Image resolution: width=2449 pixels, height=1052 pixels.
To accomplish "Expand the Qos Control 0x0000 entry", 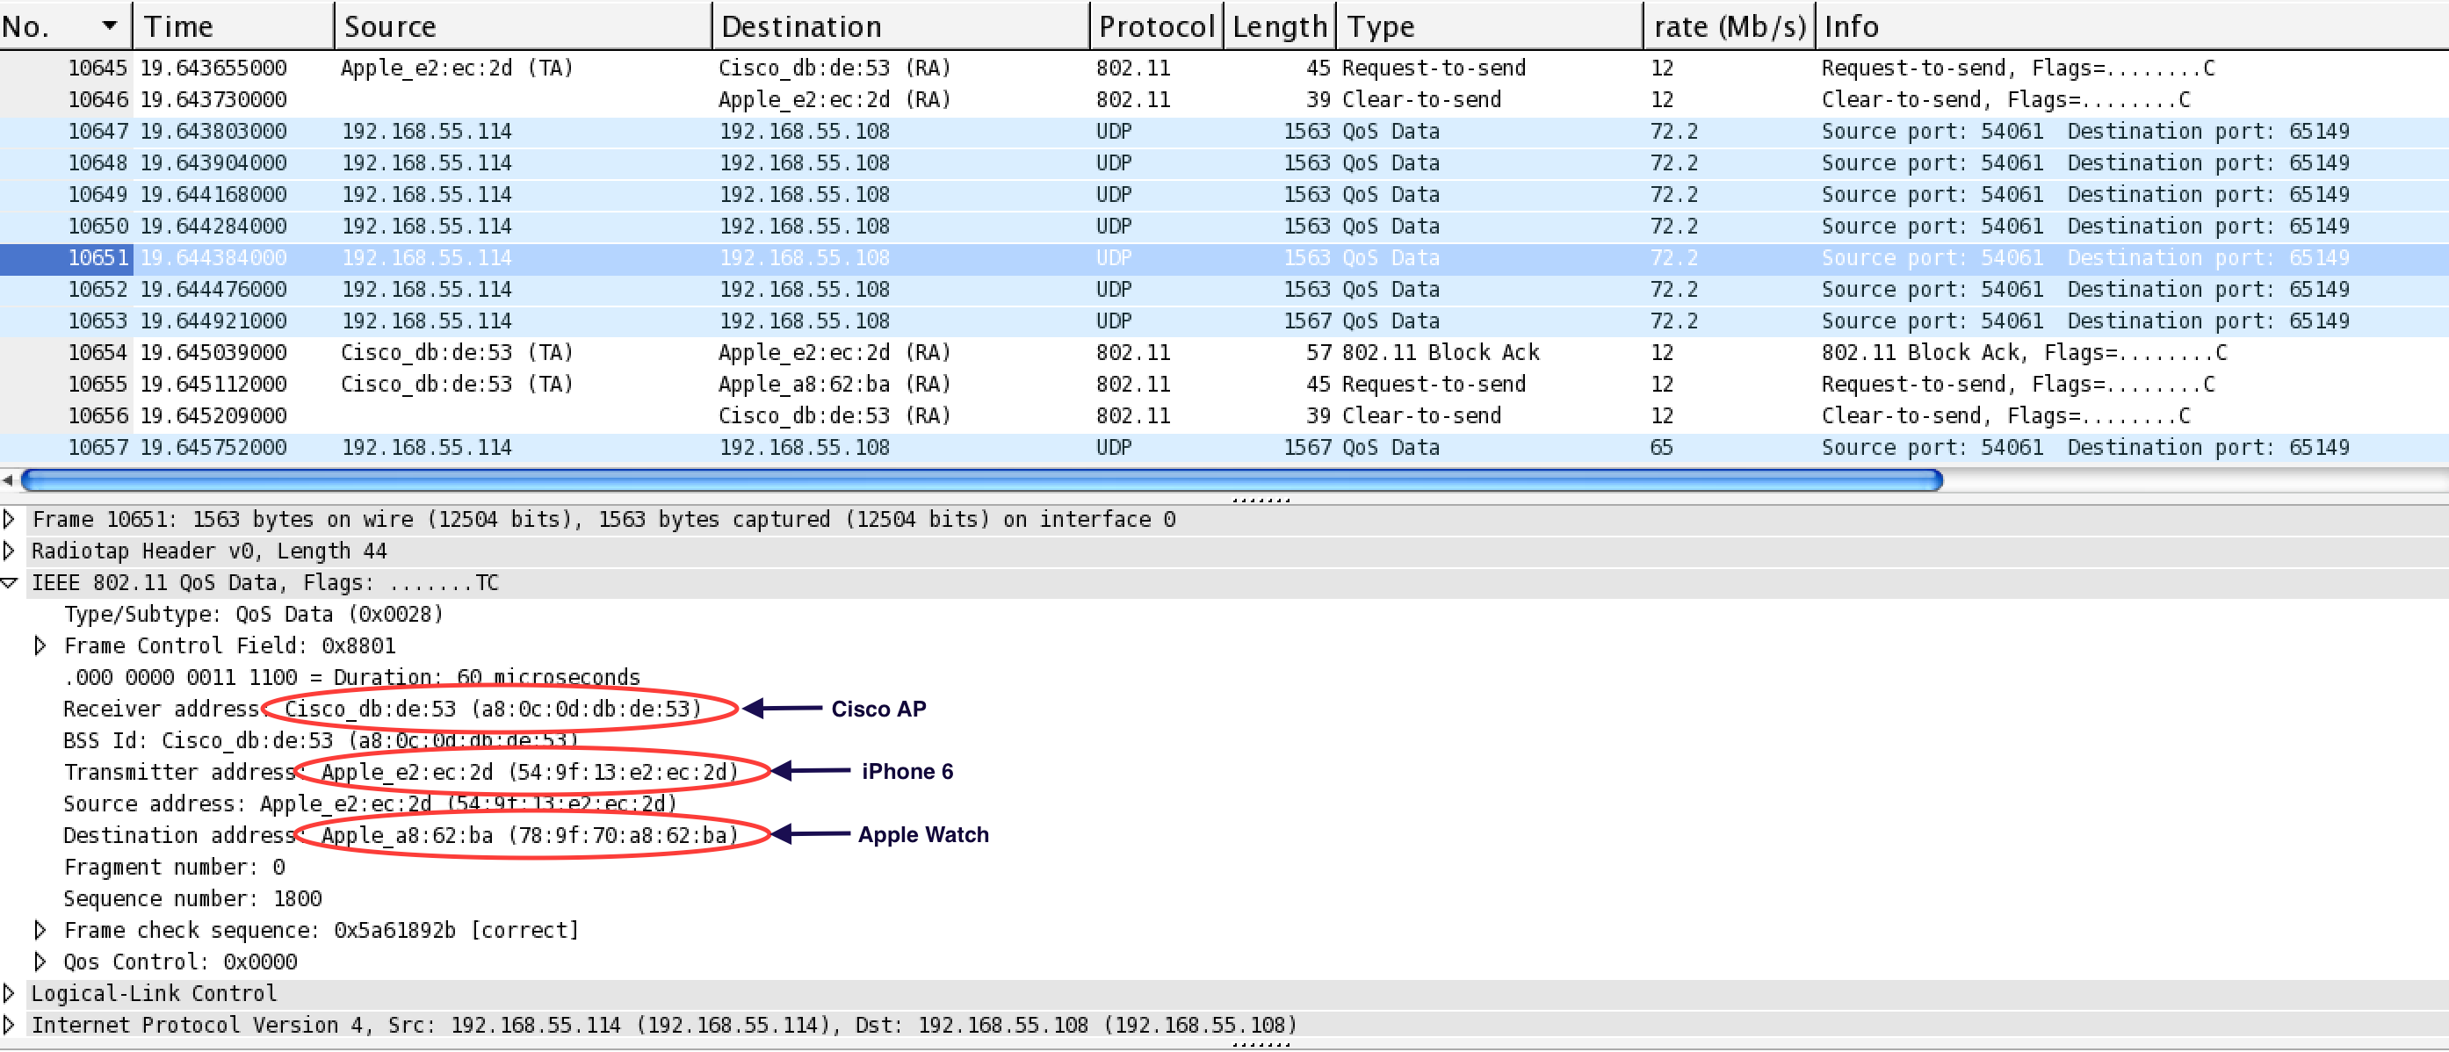I will [40, 961].
